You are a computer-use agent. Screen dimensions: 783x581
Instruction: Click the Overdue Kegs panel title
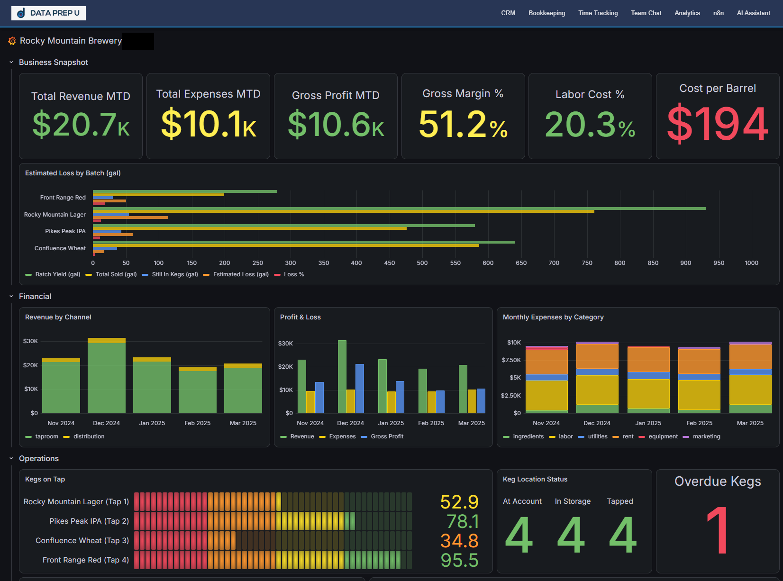[x=718, y=481]
